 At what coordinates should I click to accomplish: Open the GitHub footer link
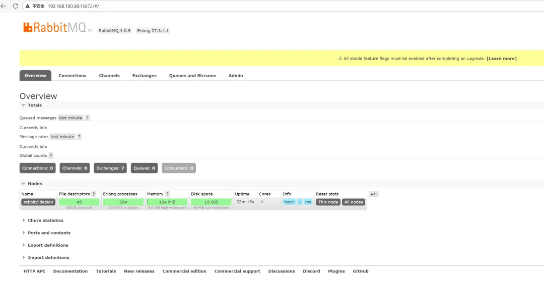click(361, 271)
